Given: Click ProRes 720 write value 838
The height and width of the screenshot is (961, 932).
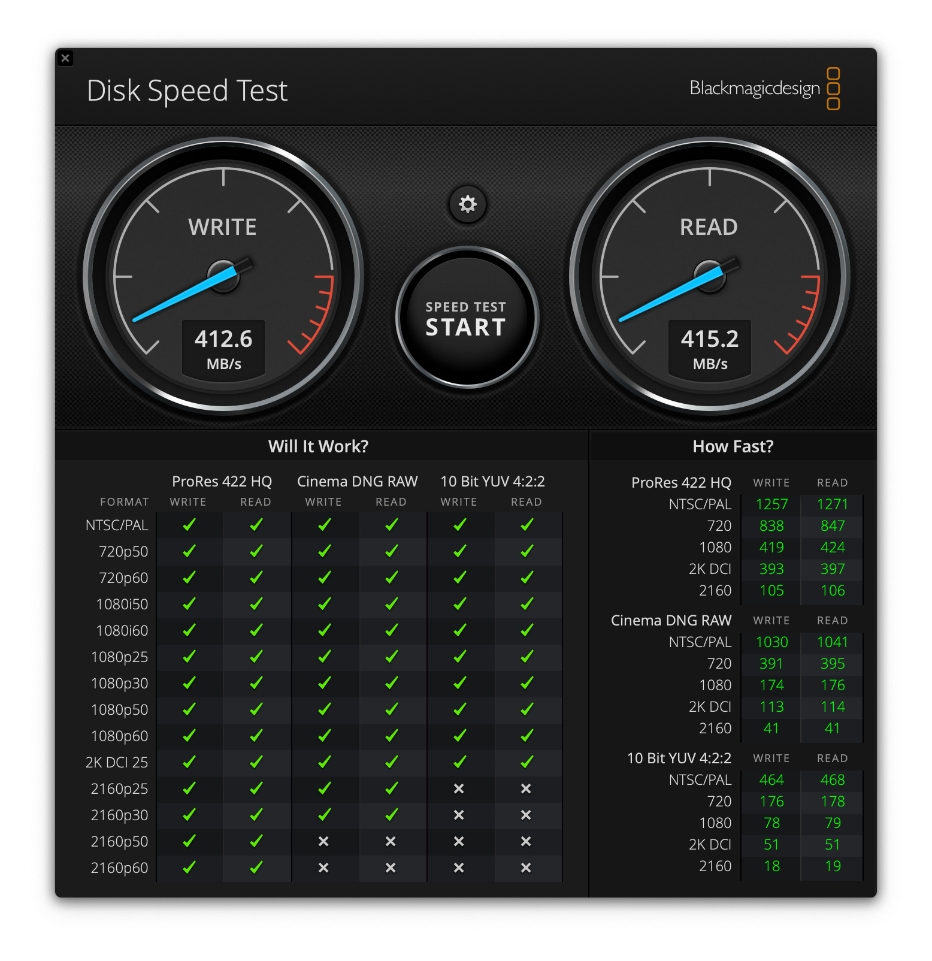Looking at the screenshot, I should tap(771, 526).
